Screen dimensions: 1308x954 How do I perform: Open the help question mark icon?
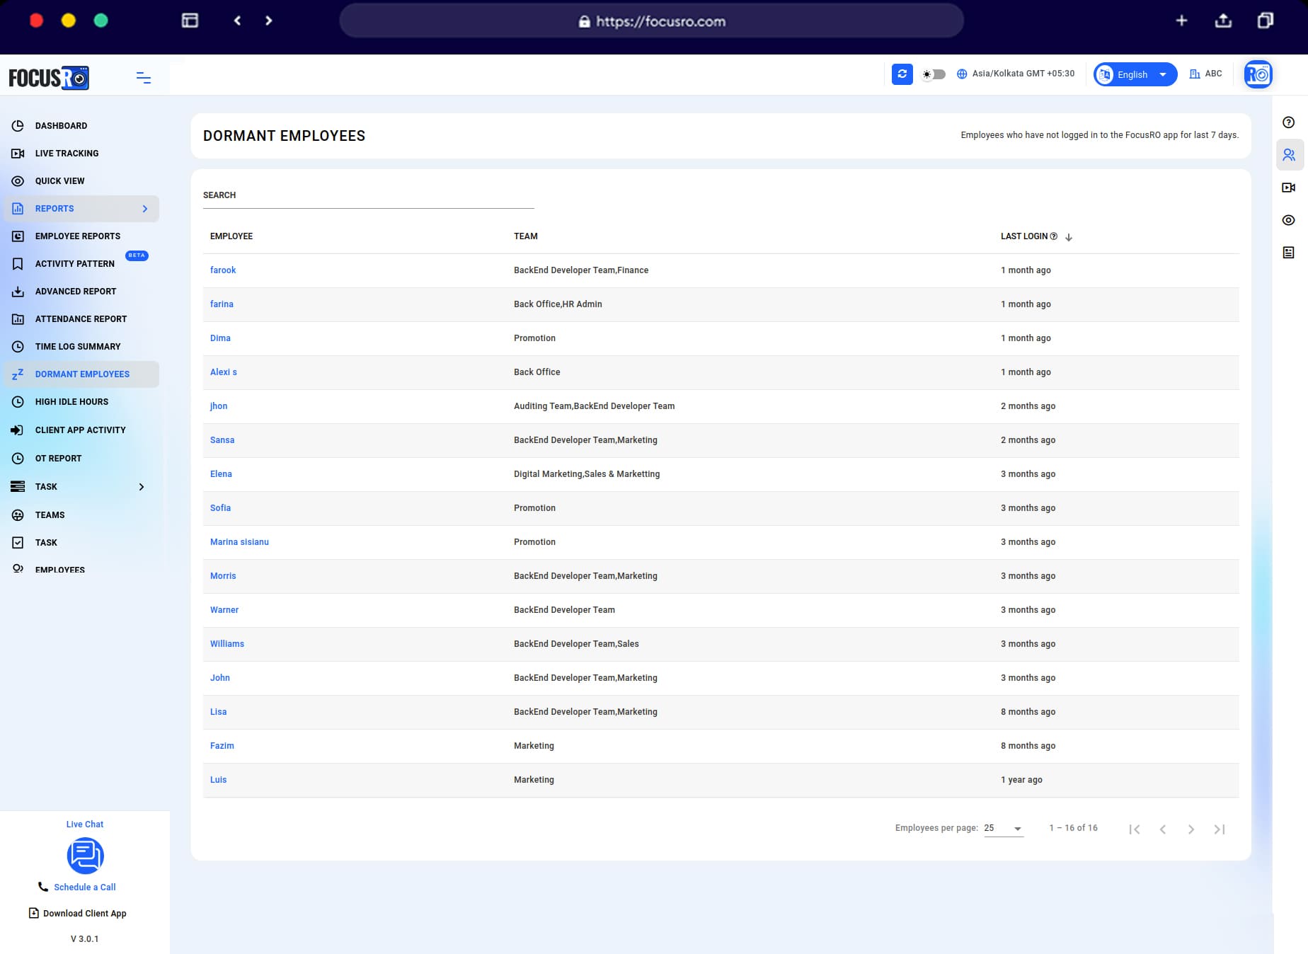[1288, 121]
